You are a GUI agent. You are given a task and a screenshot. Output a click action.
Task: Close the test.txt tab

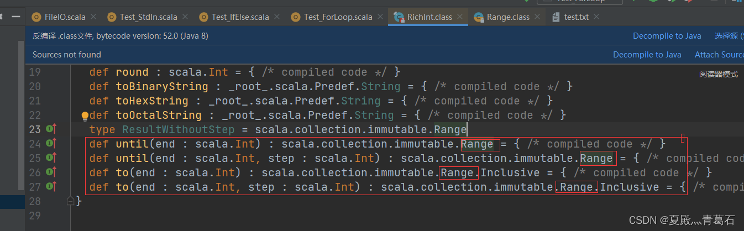[x=596, y=17]
